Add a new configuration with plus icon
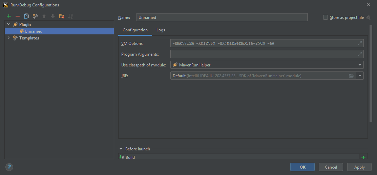This screenshot has width=377, height=175. [x=9, y=16]
